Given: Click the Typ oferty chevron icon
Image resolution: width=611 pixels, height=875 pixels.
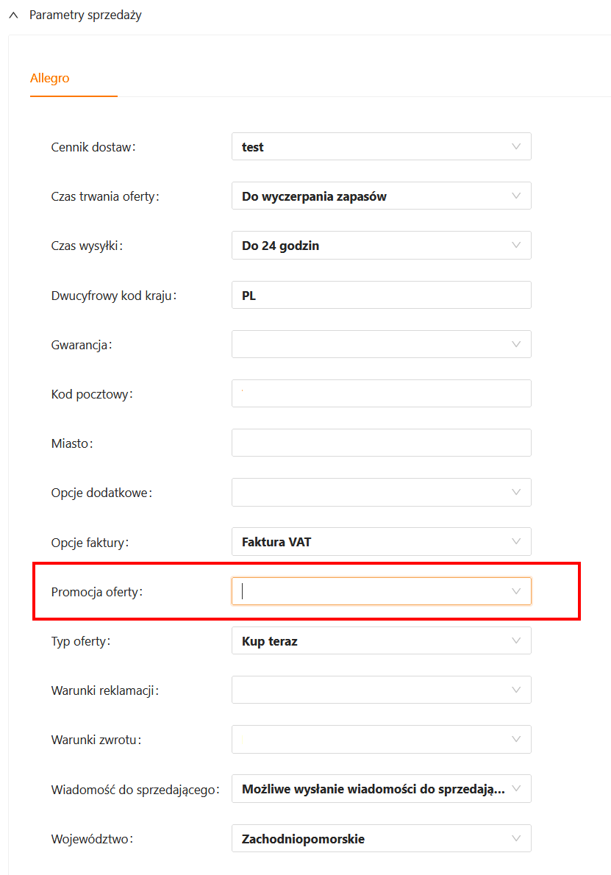Looking at the screenshot, I should 516,640.
